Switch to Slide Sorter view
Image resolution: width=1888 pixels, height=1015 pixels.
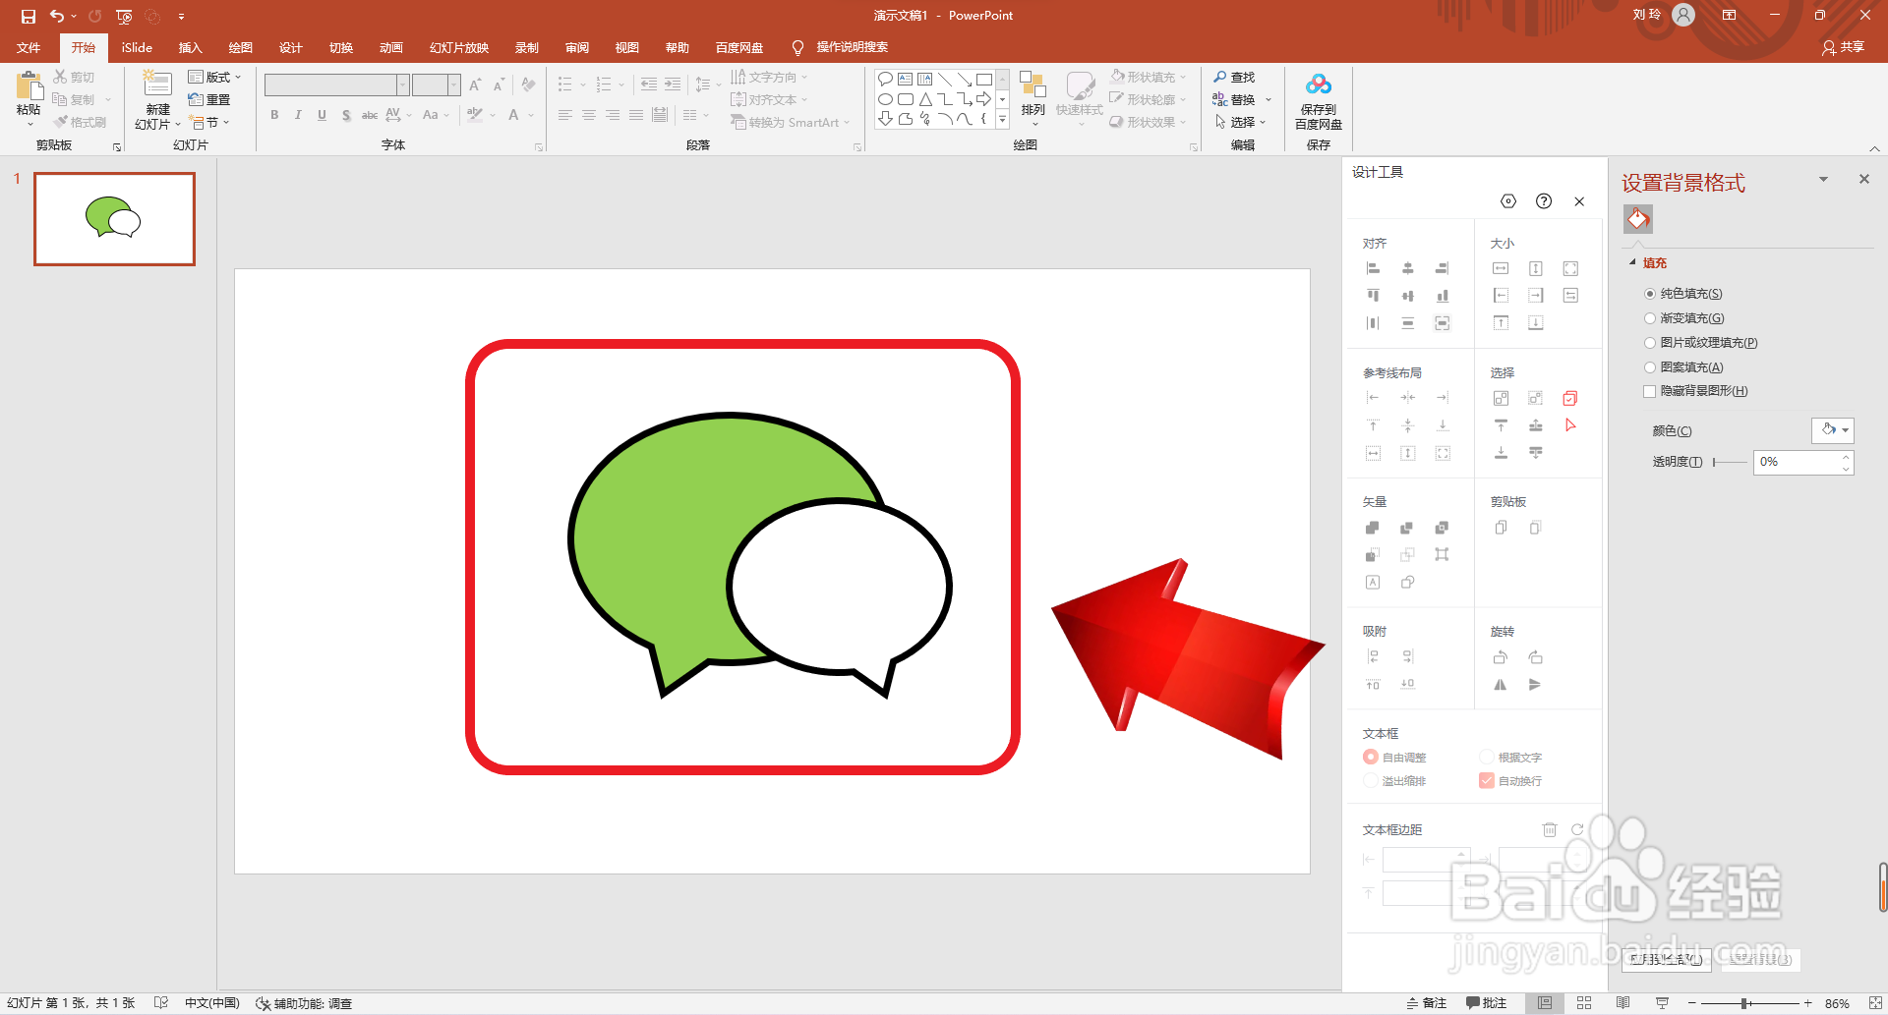pyautogui.click(x=1584, y=1003)
